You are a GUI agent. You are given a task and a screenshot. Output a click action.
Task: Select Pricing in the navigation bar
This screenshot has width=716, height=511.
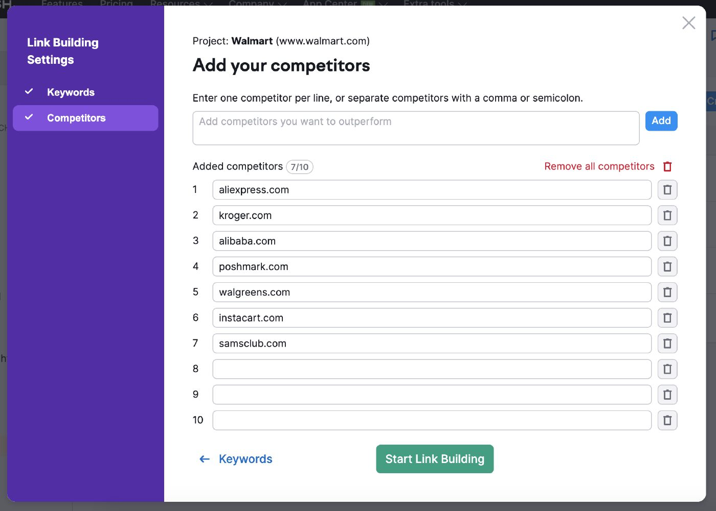(x=116, y=4)
